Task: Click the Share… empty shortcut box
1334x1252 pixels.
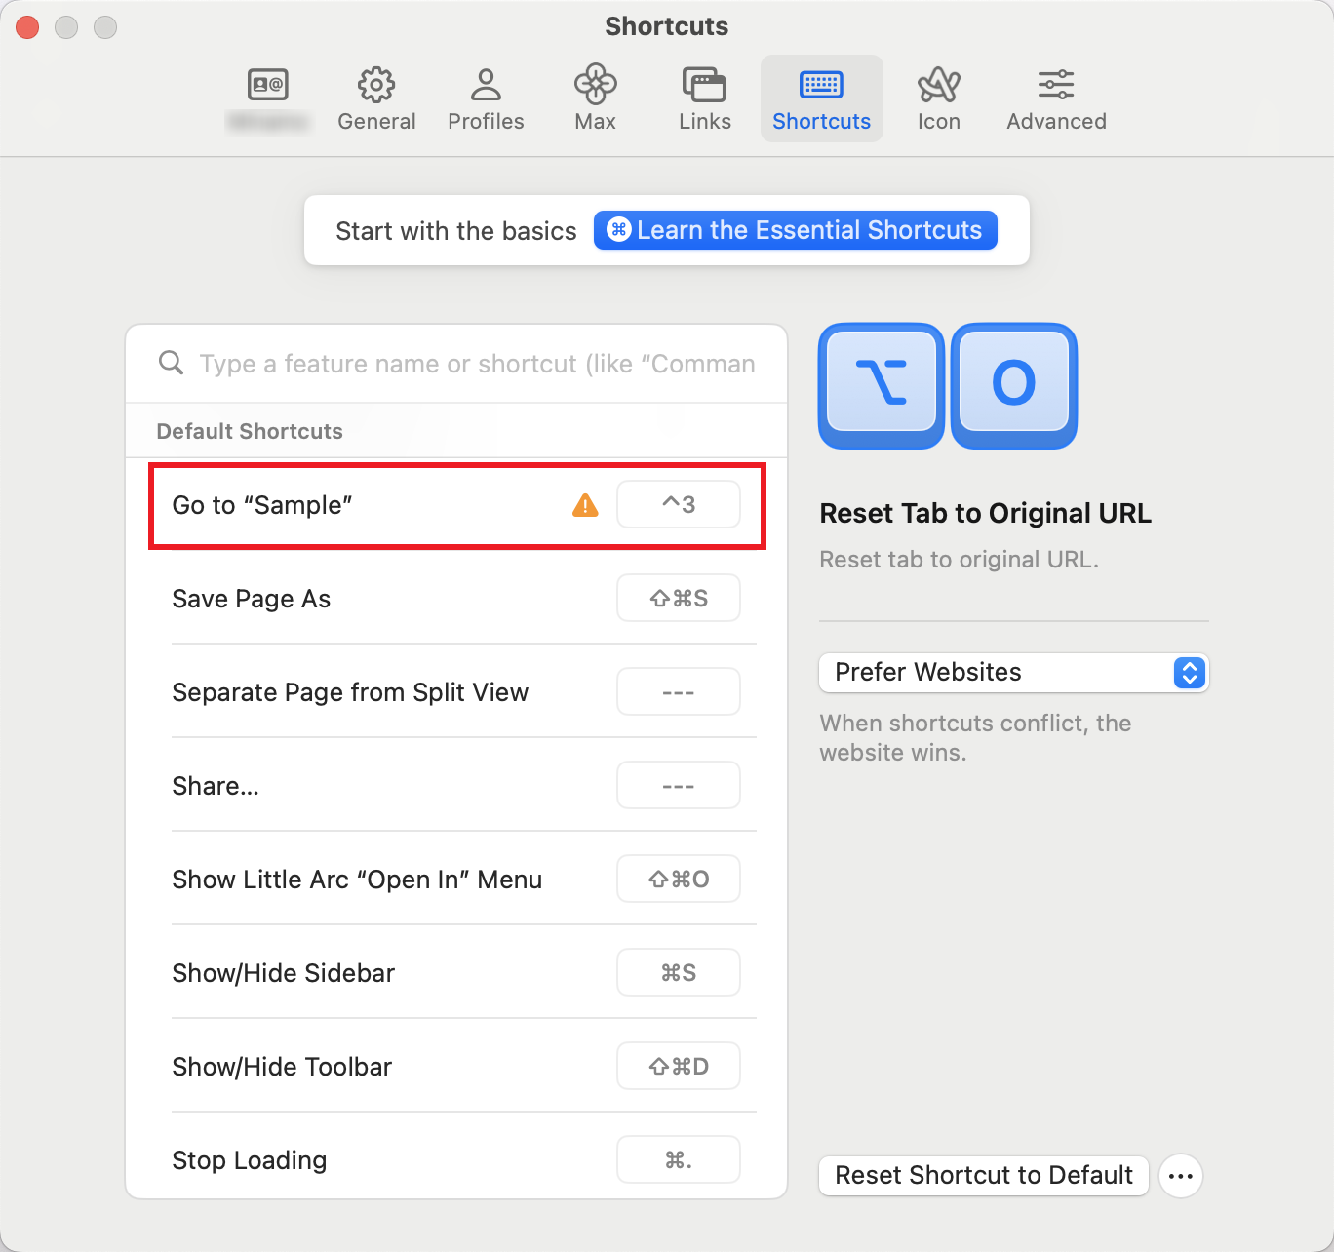Action: [x=678, y=786]
